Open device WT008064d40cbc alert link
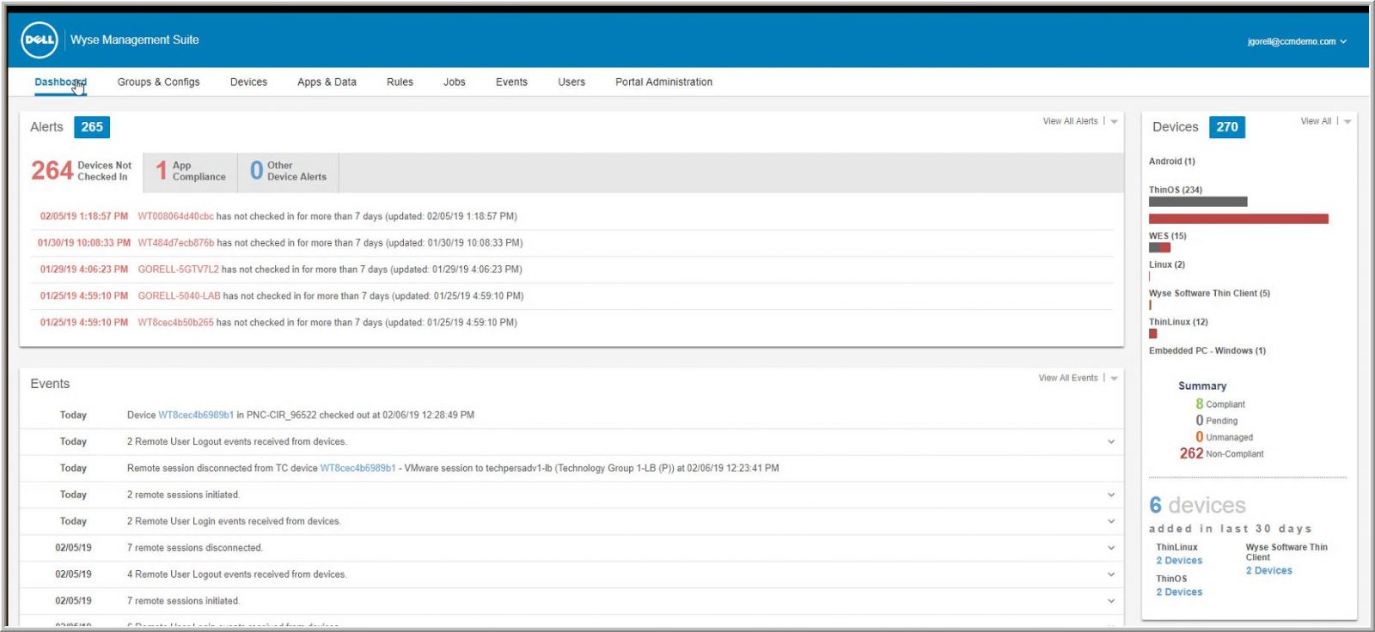This screenshot has width=1375, height=632. 175,216
